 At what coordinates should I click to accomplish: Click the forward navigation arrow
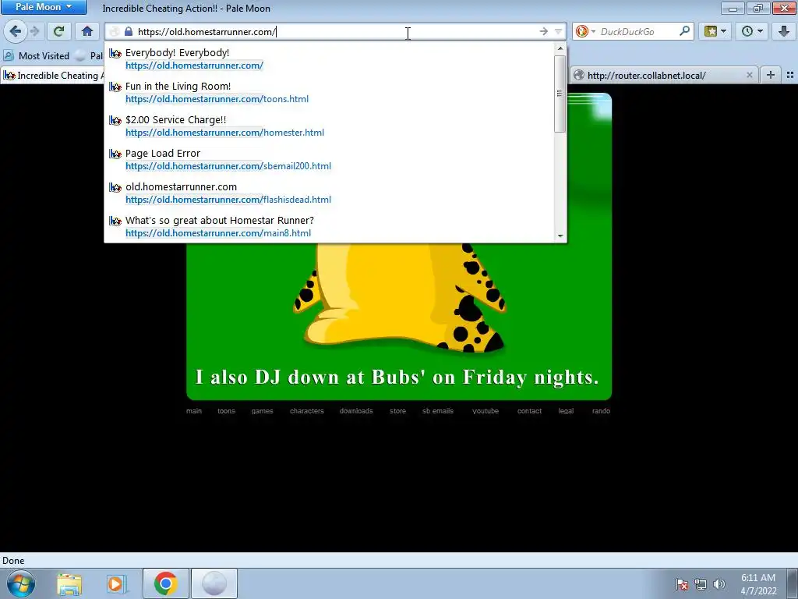(x=34, y=31)
